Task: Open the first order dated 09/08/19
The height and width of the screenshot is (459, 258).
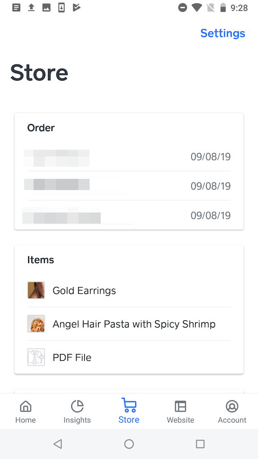Action: pos(129,157)
